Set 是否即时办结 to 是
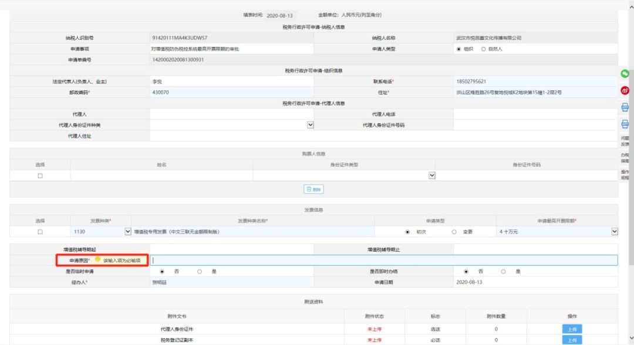The image size is (634, 345). click(x=503, y=272)
